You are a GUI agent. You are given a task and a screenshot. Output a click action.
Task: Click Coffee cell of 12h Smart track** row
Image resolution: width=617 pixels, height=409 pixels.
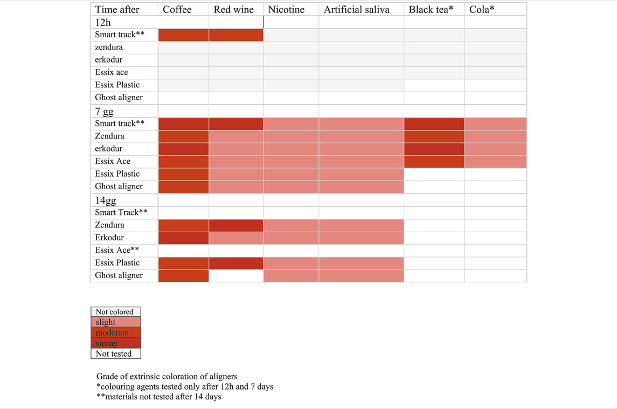click(183, 34)
